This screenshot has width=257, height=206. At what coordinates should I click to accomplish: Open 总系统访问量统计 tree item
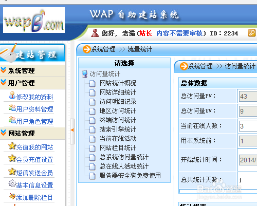(124, 157)
